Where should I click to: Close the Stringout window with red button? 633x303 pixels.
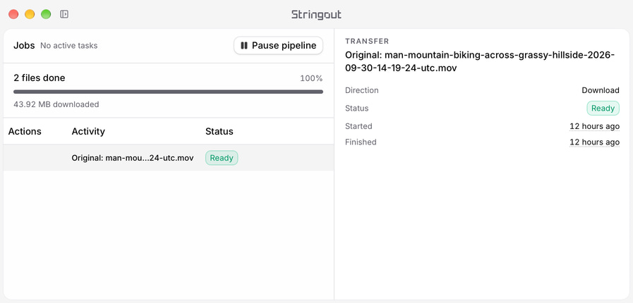[13, 14]
